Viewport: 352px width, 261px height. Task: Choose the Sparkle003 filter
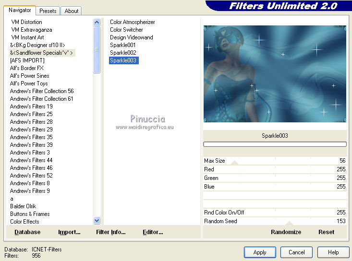(123, 60)
